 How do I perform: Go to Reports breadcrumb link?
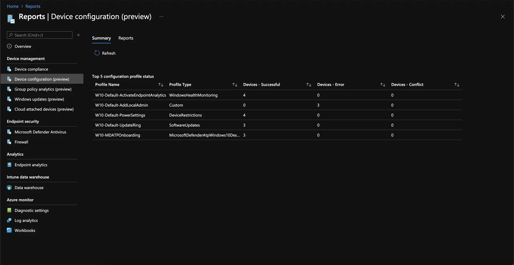point(33,6)
